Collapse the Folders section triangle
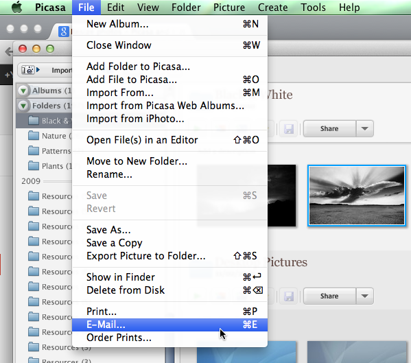411x363 pixels. pos(23,106)
